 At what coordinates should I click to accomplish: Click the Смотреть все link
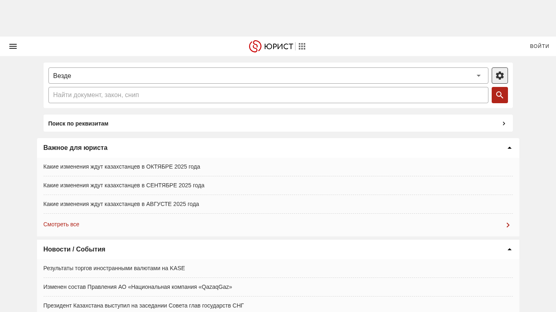tap(61, 224)
